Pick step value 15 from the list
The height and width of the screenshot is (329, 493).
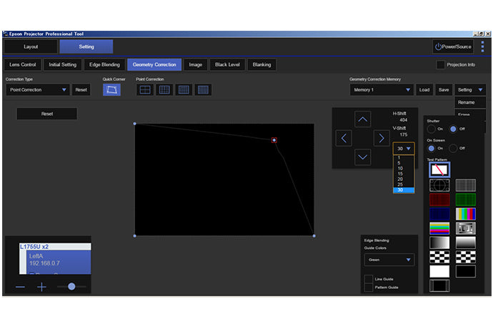[404, 174]
